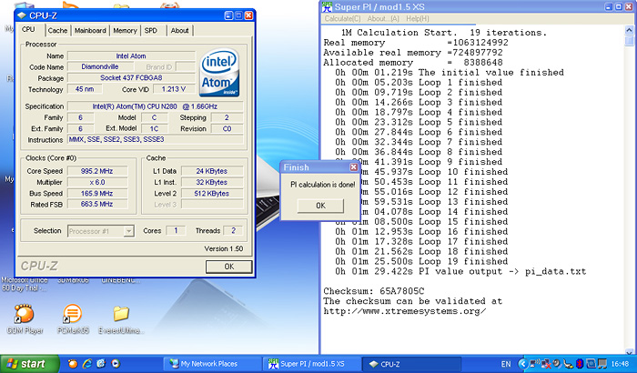Click the Checksum: 65A7805C line
Viewport: 637px width, 373px height.
tap(374, 291)
